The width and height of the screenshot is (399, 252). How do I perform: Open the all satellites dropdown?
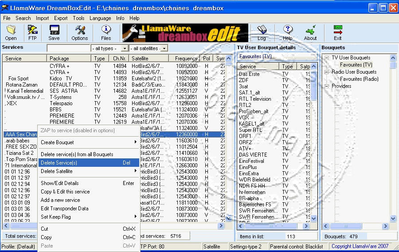164,48
